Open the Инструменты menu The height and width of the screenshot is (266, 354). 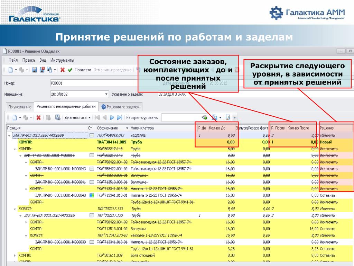tap(62, 60)
